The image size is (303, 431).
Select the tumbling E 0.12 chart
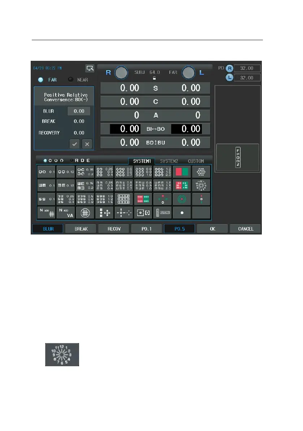66,185
